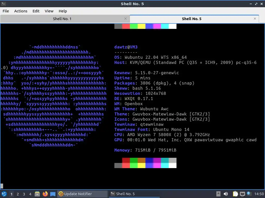Click the WM value Openbox

(134, 104)
